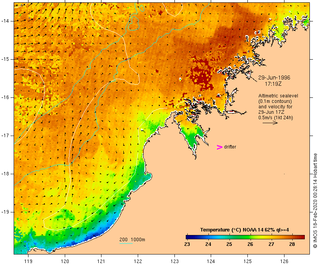The height and width of the screenshot is (265, 320).
Task: Click the latitude axis label '-18'
Action: pyautogui.click(x=5, y=174)
